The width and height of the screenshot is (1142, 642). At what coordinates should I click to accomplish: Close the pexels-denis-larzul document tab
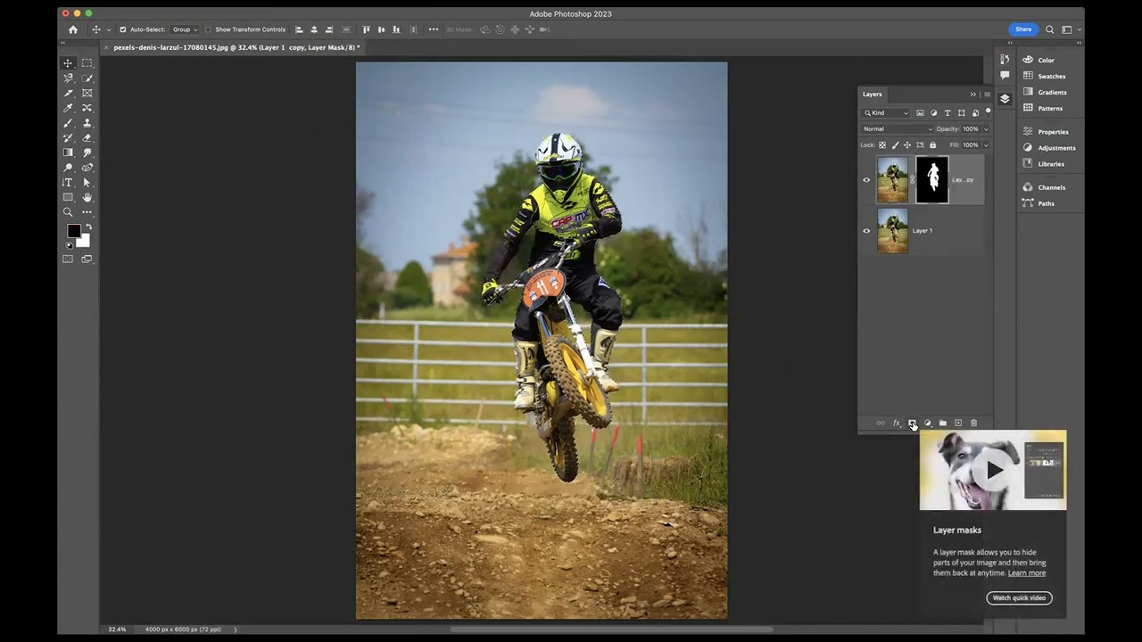(106, 47)
